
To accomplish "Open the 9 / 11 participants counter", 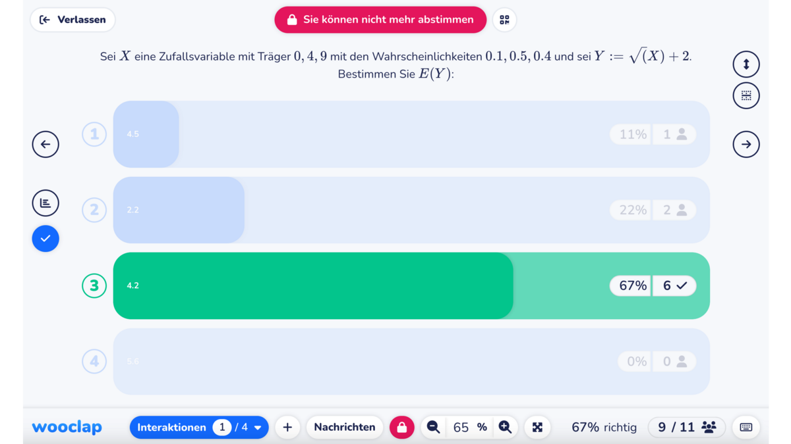I will coord(687,427).
